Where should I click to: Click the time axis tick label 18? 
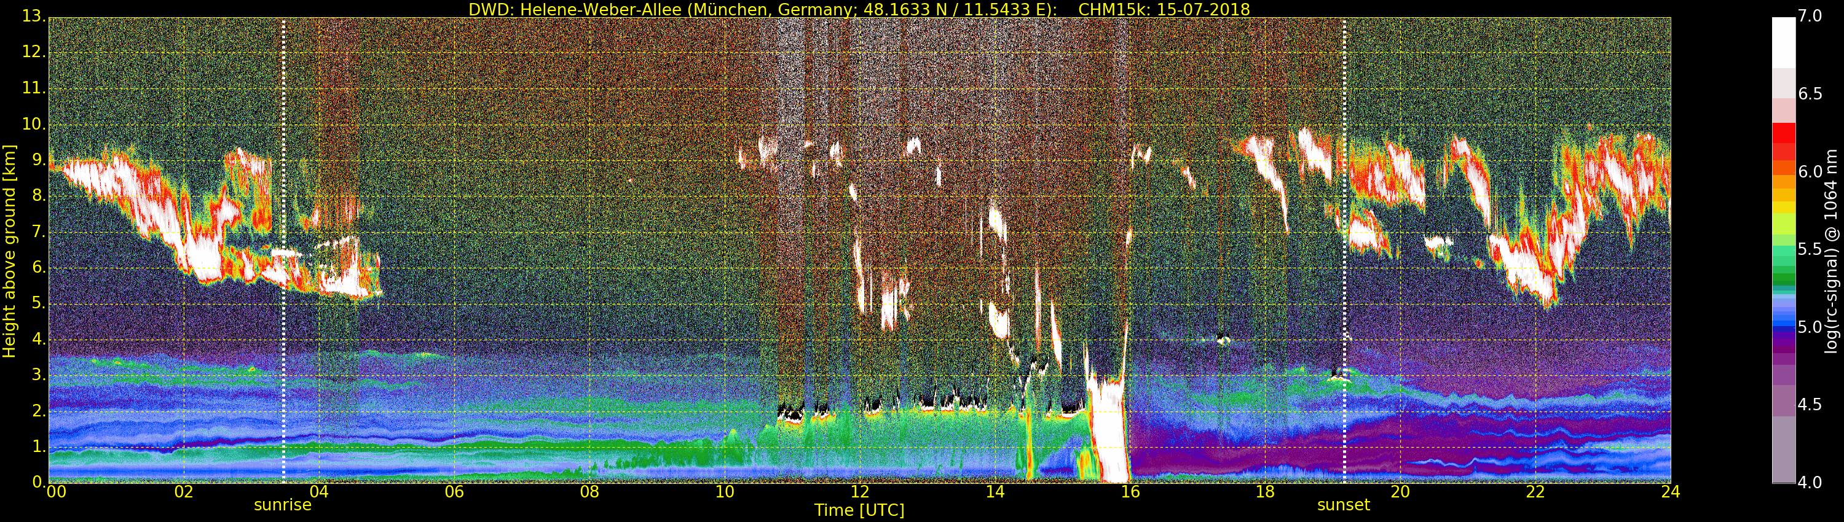point(1265,492)
